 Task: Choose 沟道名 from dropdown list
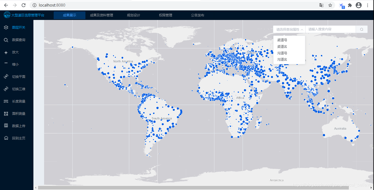289,59
